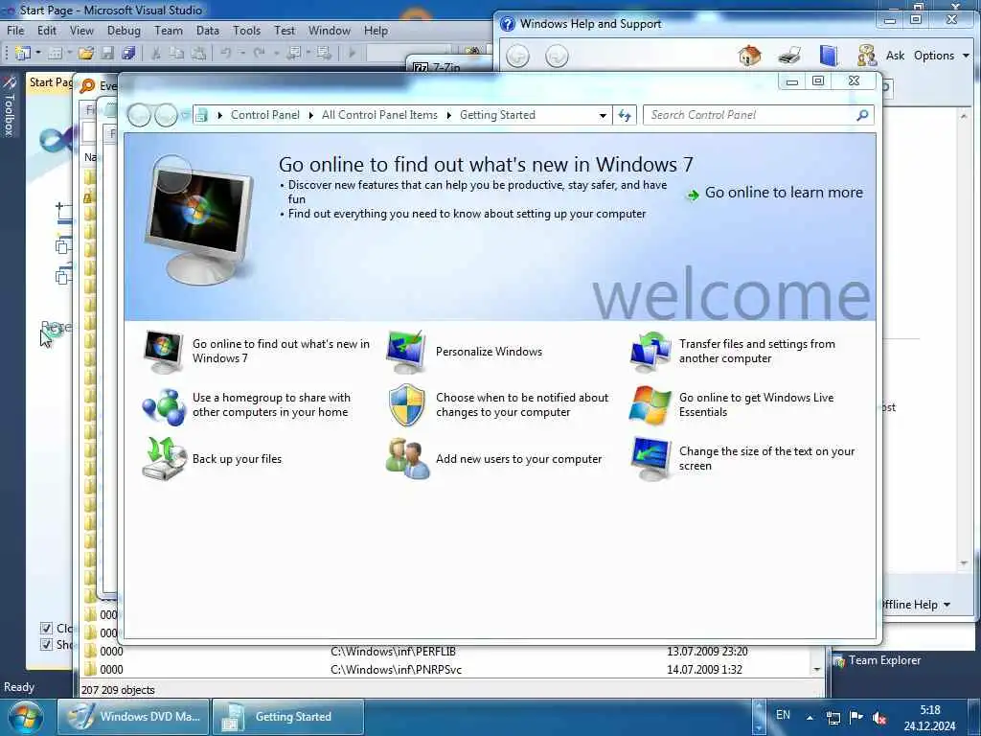
Task: Click the muted volume tray icon
Action: coord(879,718)
